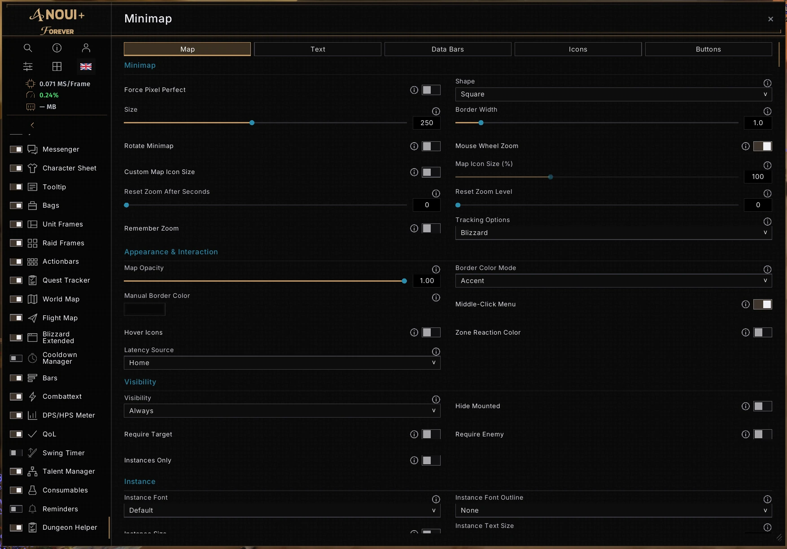Open the sliders settings icon in sidebar
Screen dimensions: 787x549
click(28, 67)
